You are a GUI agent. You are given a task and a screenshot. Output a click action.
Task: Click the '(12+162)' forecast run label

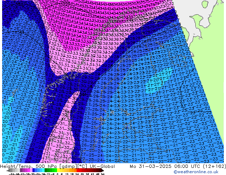[214, 166]
